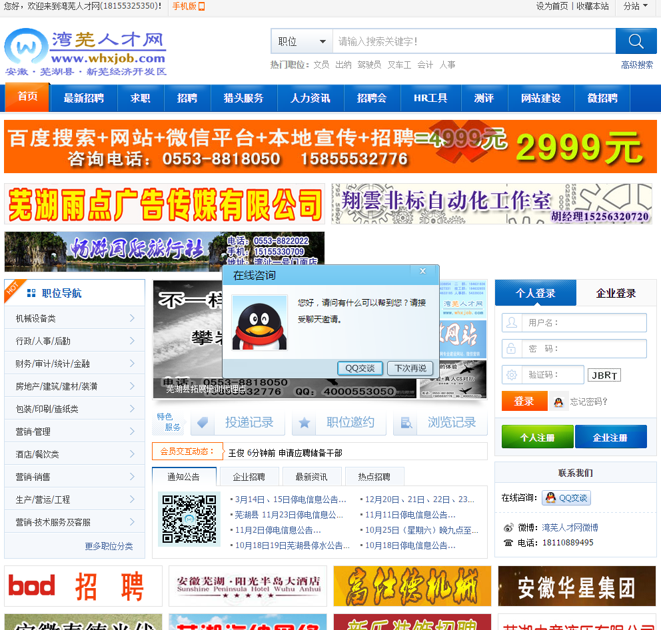Focus the search keyword input field
The image size is (661, 630).
(474, 41)
